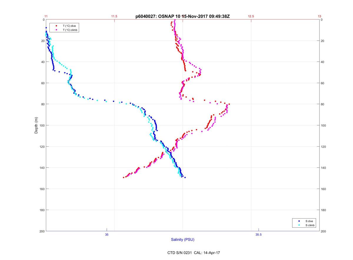Click left depth tick label 180
The height and width of the screenshot is (260, 353).
[42, 210]
